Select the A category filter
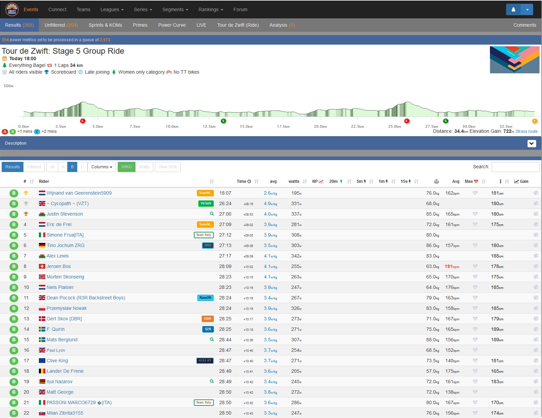This screenshot has width=542, height=418. point(63,167)
